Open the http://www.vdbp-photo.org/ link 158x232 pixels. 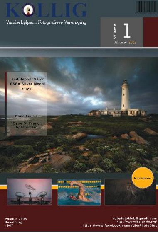[137, 222]
